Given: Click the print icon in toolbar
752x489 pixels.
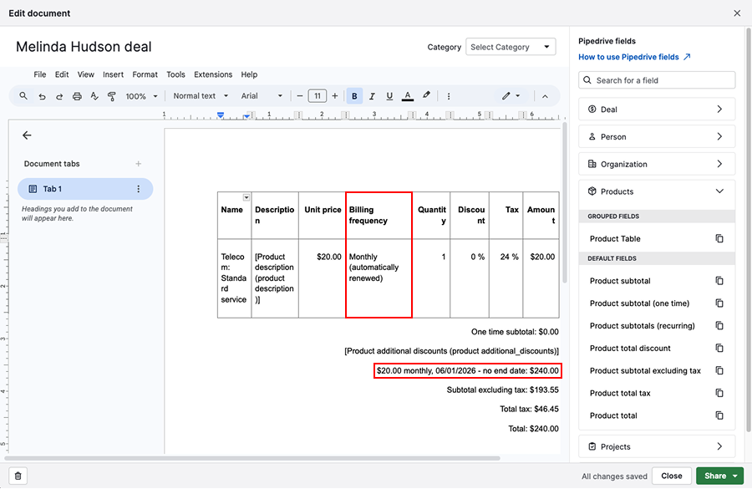Looking at the screenshot, I should pos(77,96).
